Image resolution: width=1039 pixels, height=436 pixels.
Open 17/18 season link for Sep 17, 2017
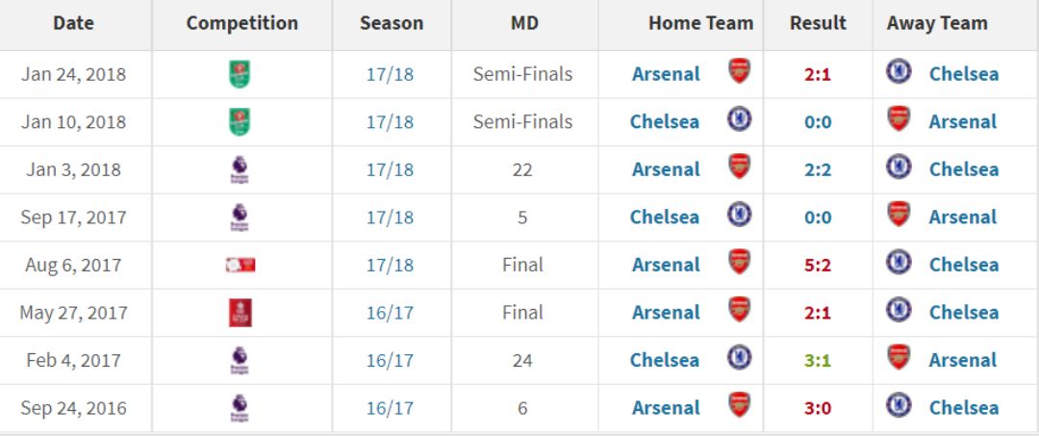click(390, 218)
